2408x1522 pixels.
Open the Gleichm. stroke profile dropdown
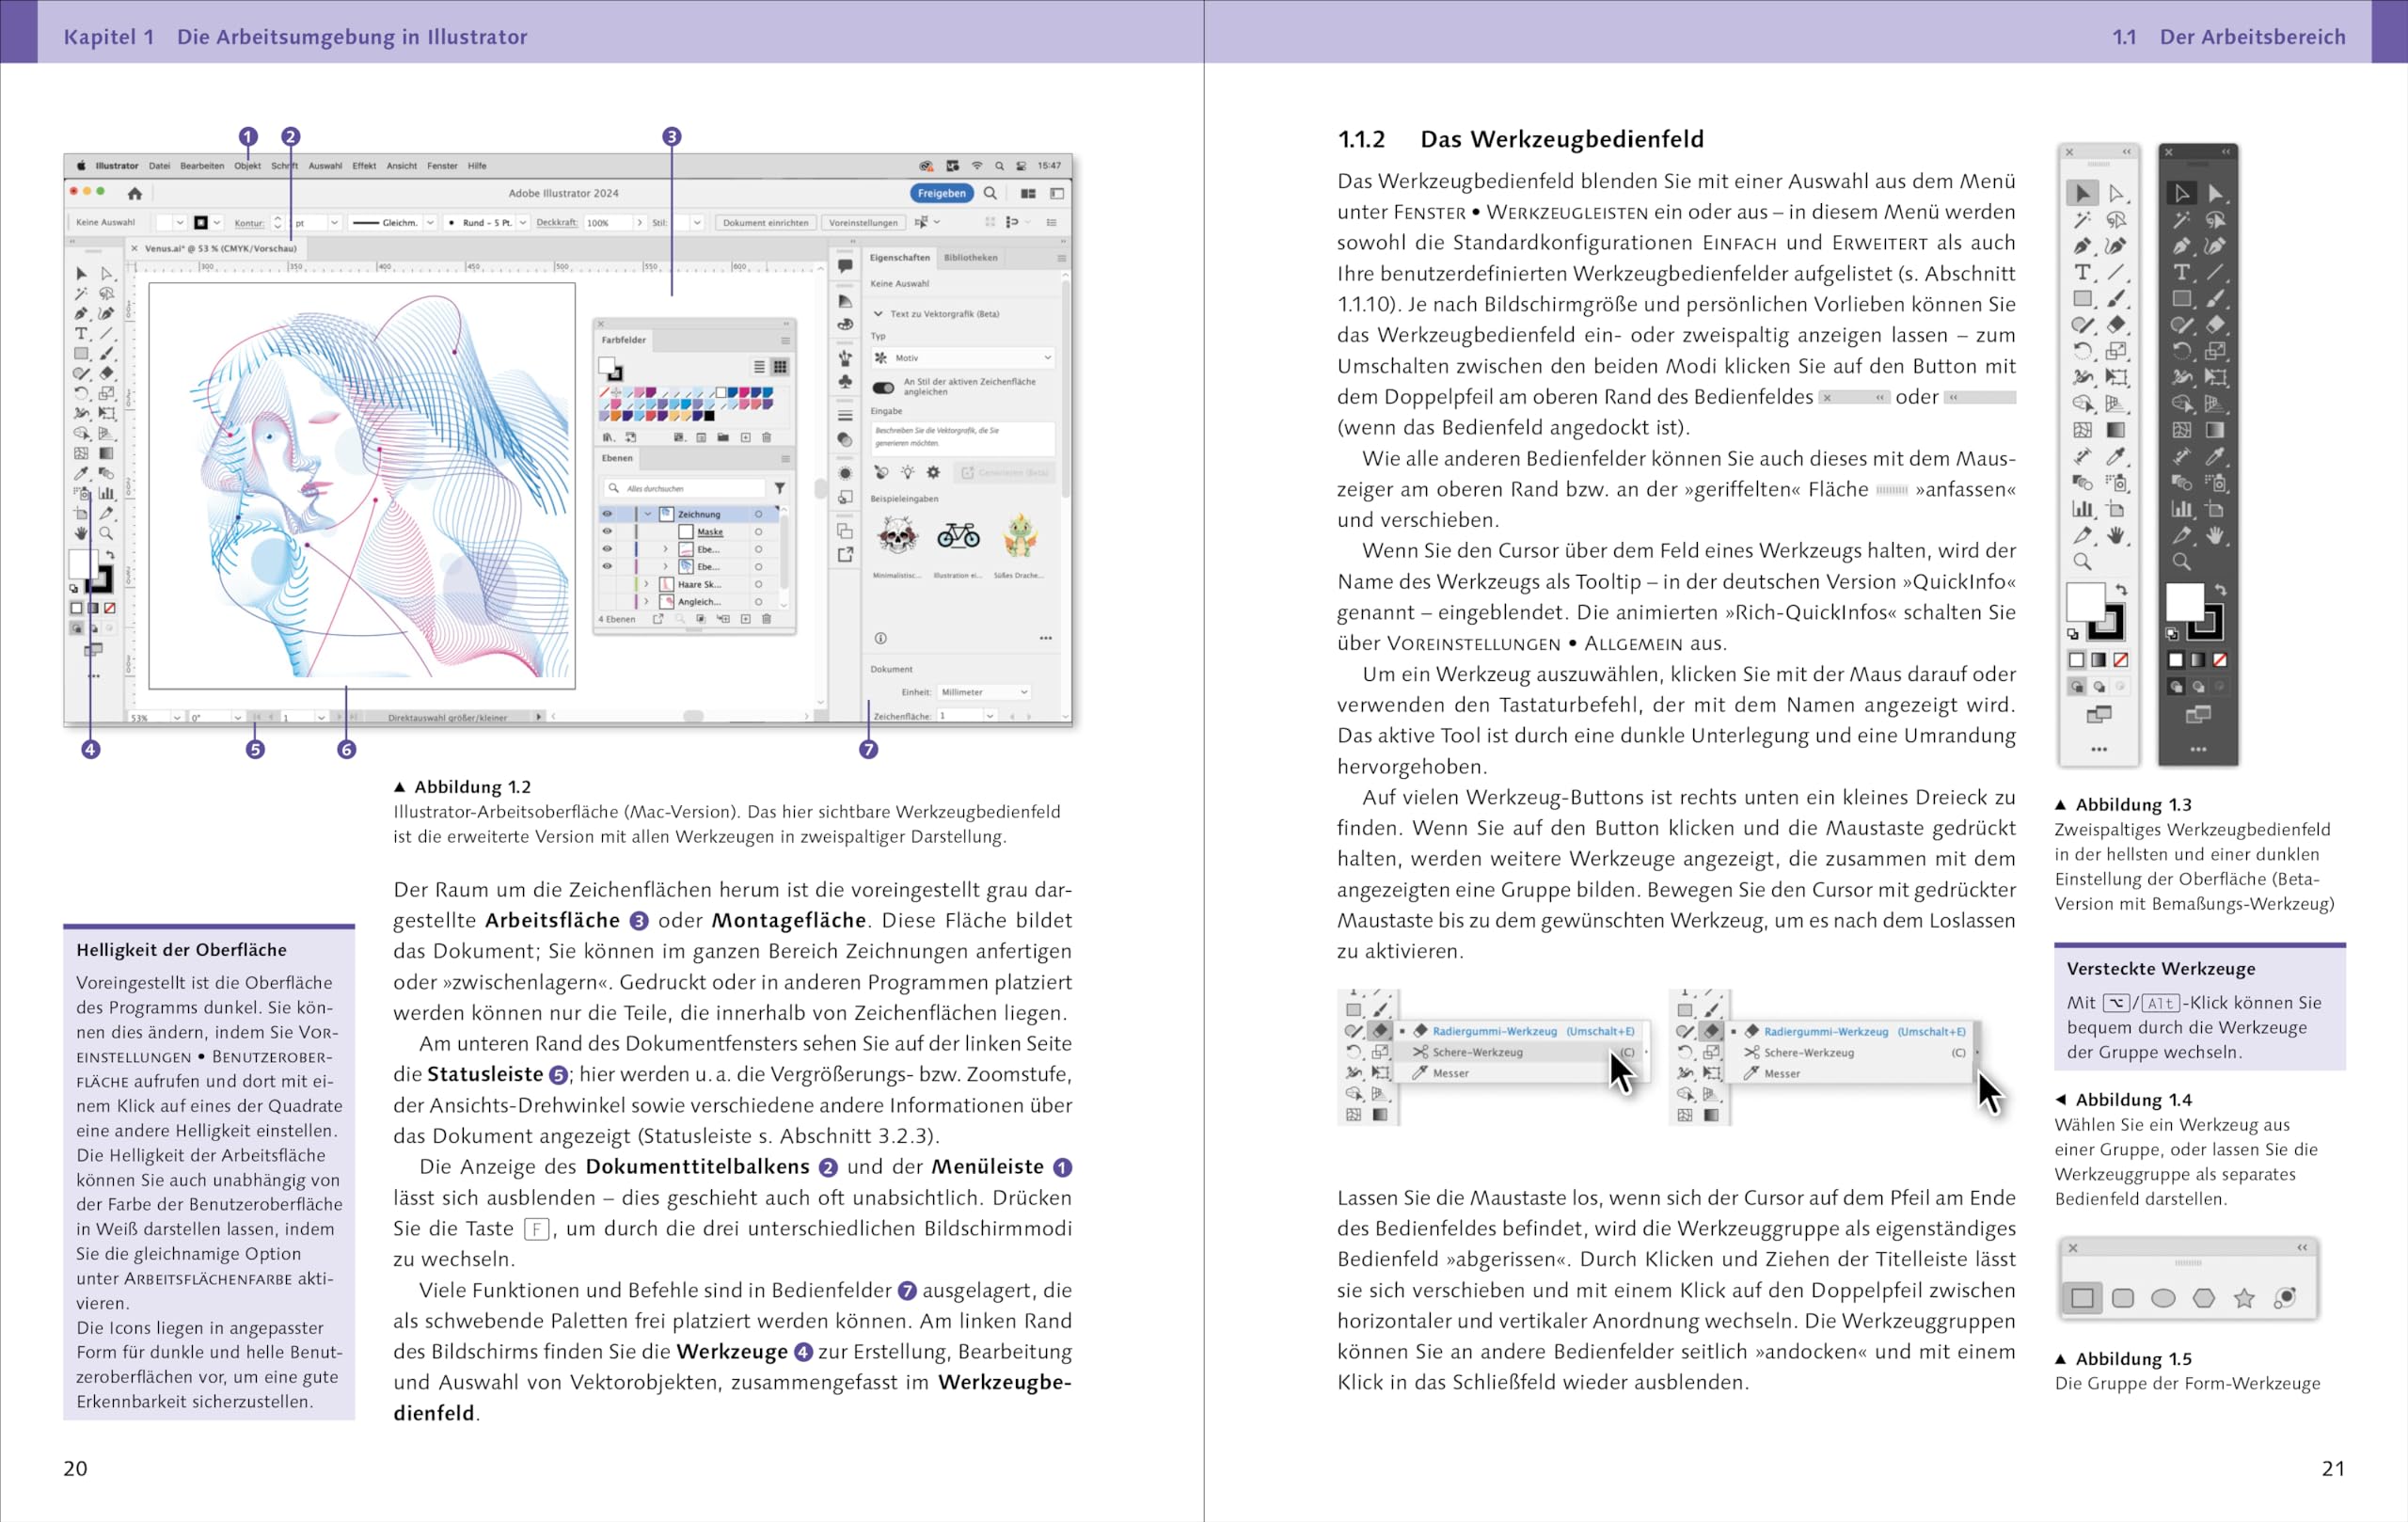click(430, 223)
